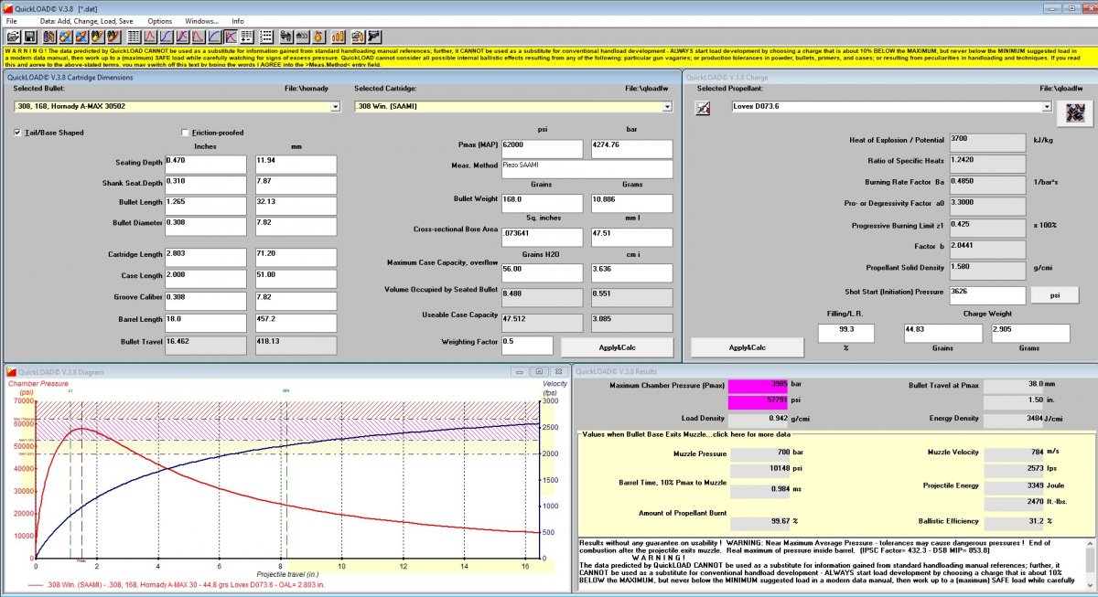
Task: Toggle the Tail/Base Shaped checkbox
Action: tap(18, 133)
